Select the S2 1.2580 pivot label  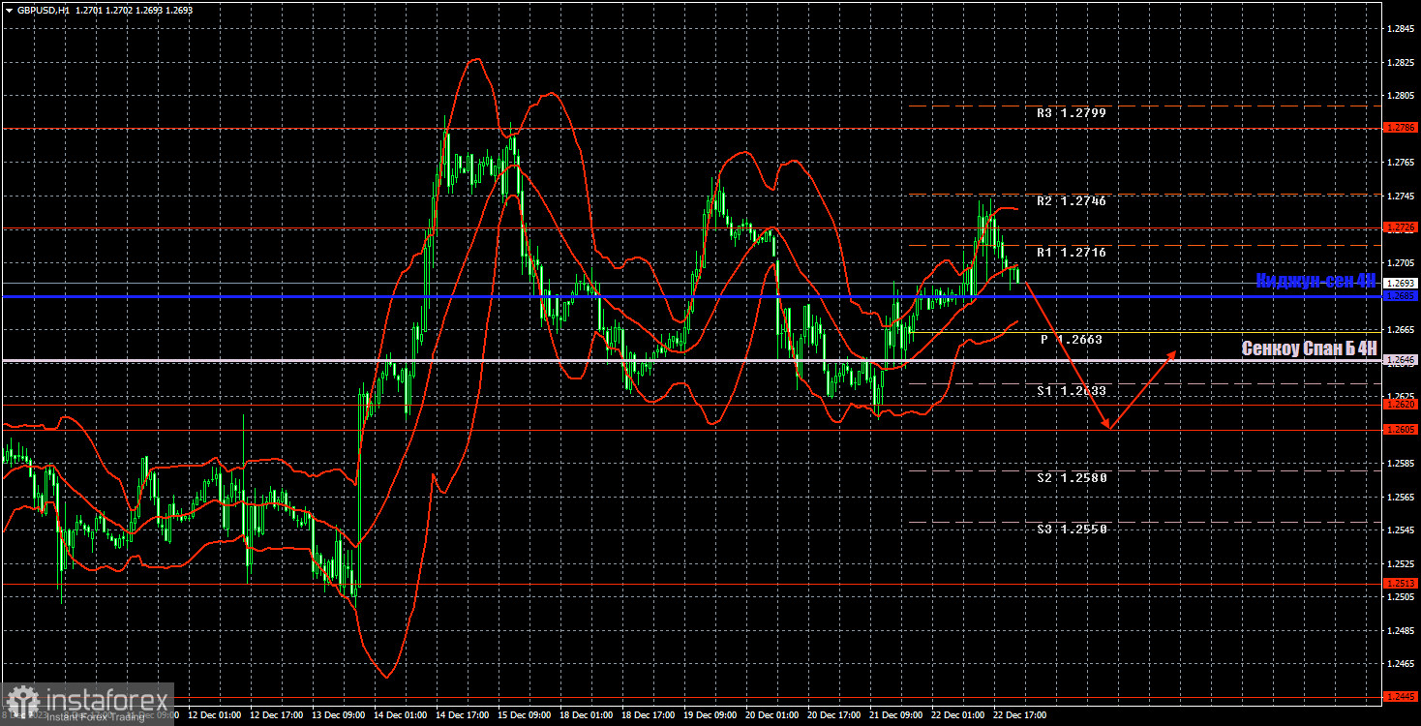(1071, 478)
